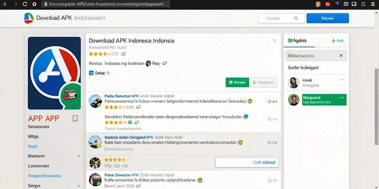Open options dots for Kraak contact
Screen dimensions: 379x189
click(341, 80)
